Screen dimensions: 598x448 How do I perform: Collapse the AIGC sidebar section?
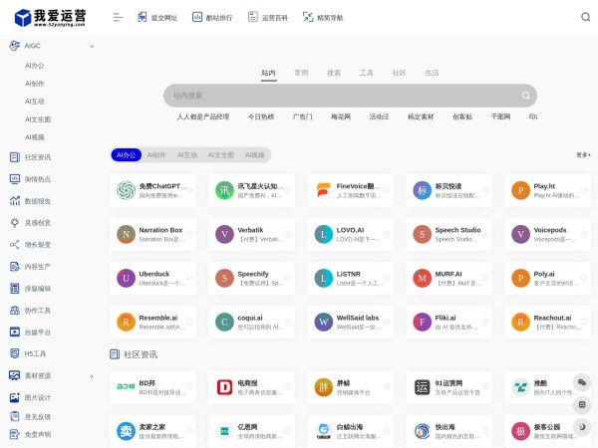coord(92,46)
